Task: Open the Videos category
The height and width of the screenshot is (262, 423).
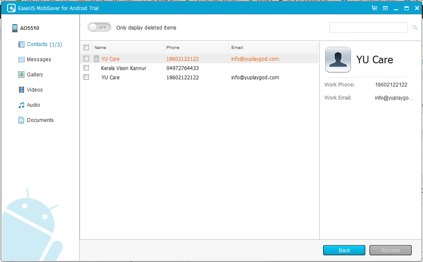Action: click(35, 90)
